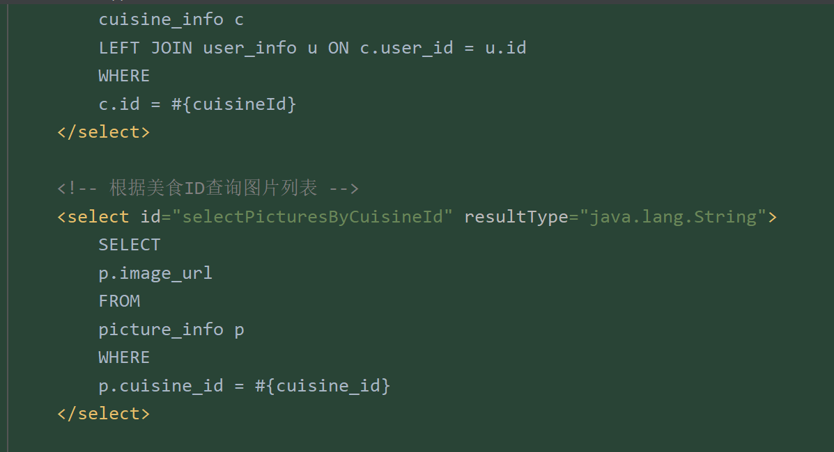
Task: Click the "selectPicturesByCuisineId" id value
Action: pos(312,217)
